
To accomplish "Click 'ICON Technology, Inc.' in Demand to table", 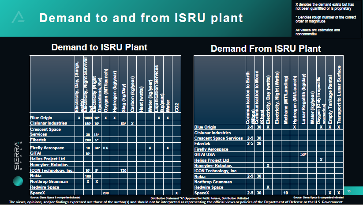I will 52,170.
